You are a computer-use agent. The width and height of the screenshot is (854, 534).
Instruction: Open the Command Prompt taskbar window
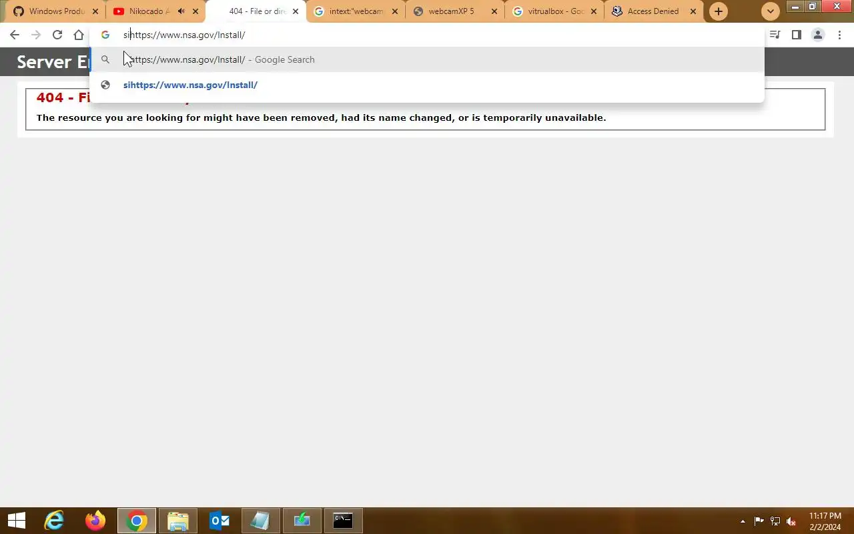click(343, 521)
